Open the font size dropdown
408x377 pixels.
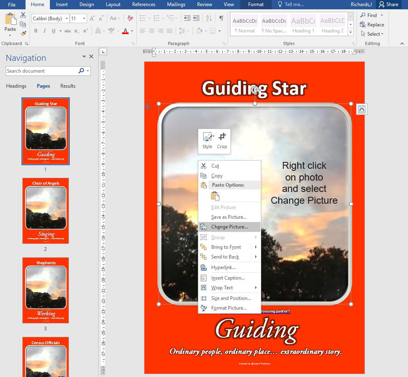pyautogui.click(x=84, y=19)
